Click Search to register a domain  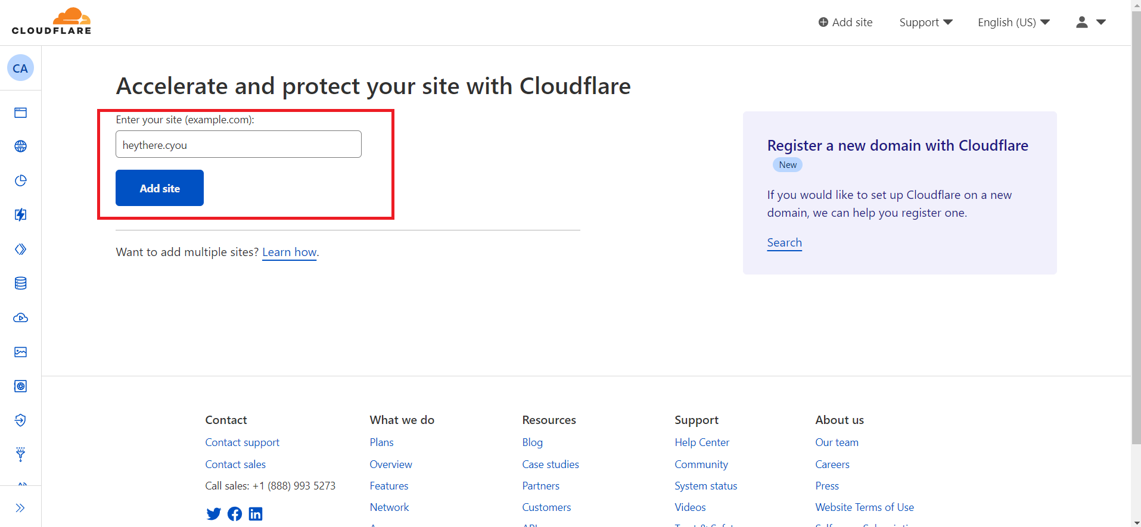[x=784, y=242]
